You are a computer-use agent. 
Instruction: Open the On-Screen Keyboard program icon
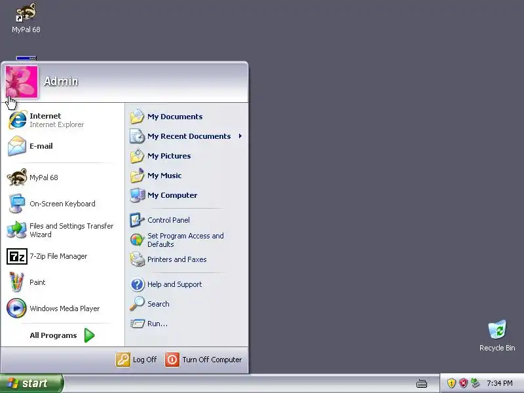(17, 204)
